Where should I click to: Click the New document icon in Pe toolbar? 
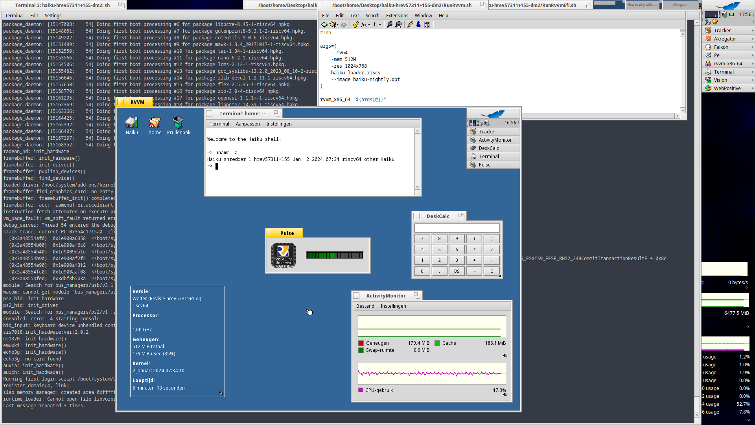pos(324,24)
